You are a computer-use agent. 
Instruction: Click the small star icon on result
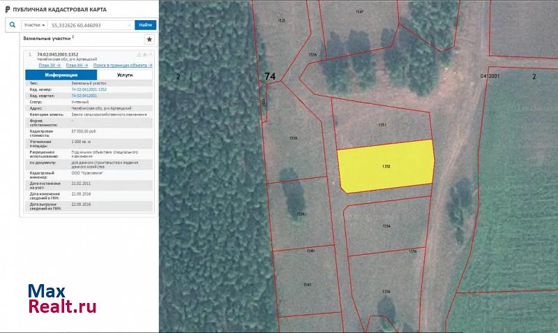144,54
